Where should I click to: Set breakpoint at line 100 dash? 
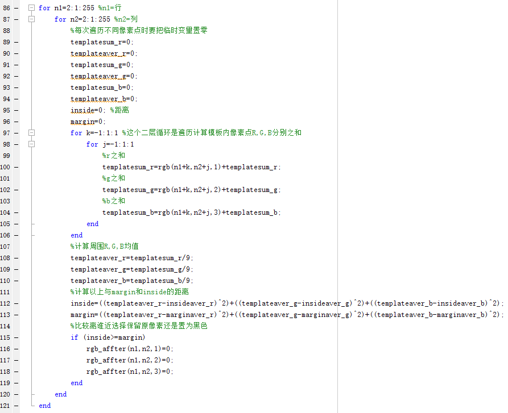[x=16, y=167]
